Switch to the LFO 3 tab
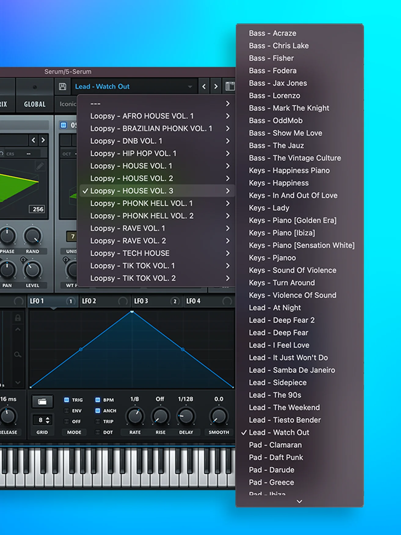The height and width of the screenshot is (535, 401). pos(157,301)
